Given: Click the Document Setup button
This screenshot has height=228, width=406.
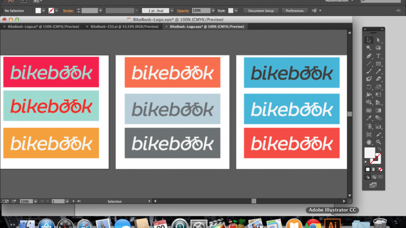Looking at the screenshot, I should 261,11.
